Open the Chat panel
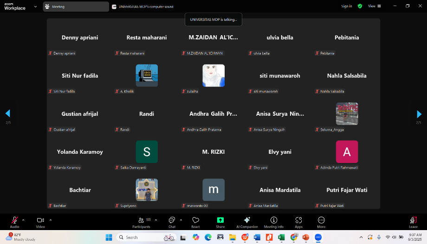The width and height of the screenshot is (427, 244). coord(172,222)
